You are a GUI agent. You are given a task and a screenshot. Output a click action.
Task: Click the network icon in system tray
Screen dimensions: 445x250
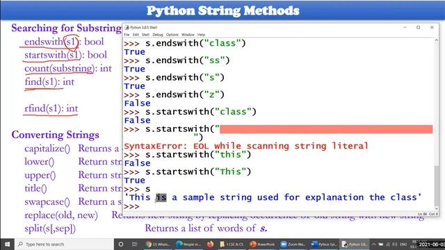pos(388,244)
